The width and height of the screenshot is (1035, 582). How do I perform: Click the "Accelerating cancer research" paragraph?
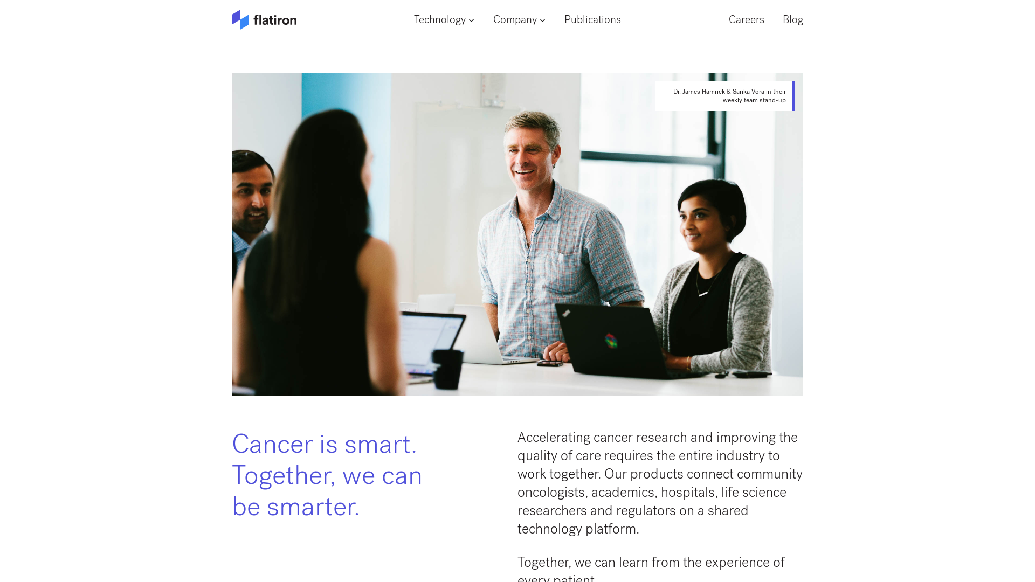click(x=660, y=483)
